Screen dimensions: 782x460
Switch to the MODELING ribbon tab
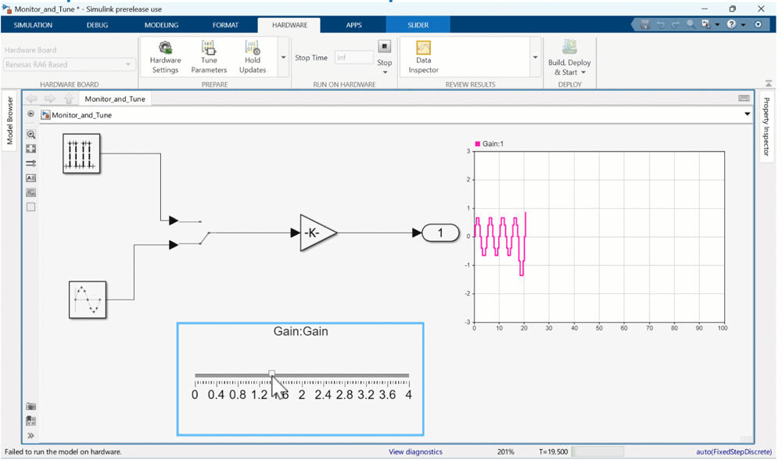click(x=161, y=24)
